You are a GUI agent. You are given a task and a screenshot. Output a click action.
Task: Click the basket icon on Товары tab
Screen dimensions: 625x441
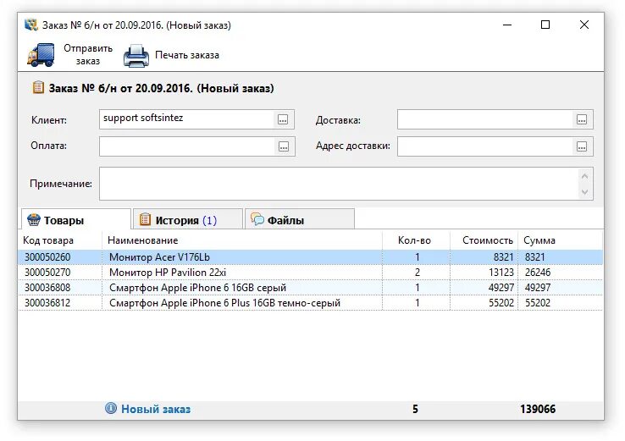pos(34,220)
